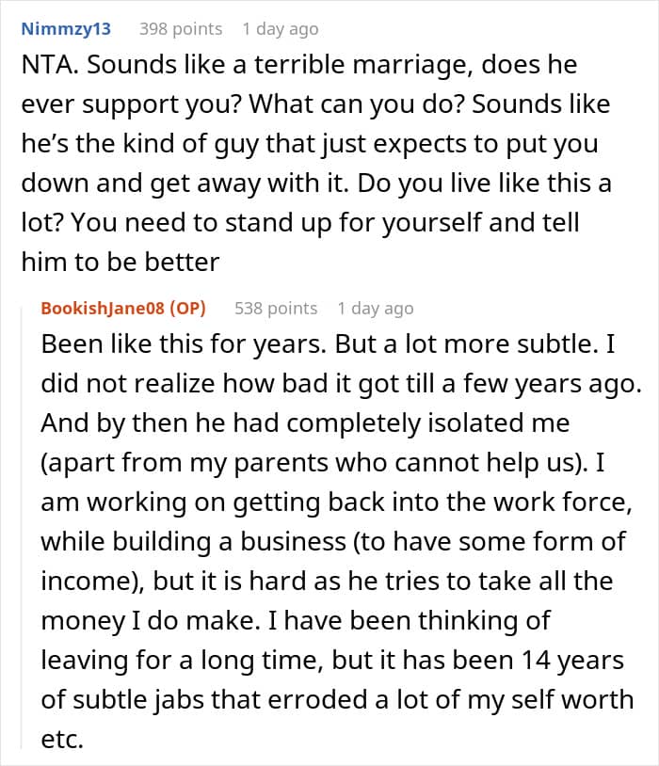Click the line 'him to be better'
659x766 pixels.
[121, 262]
